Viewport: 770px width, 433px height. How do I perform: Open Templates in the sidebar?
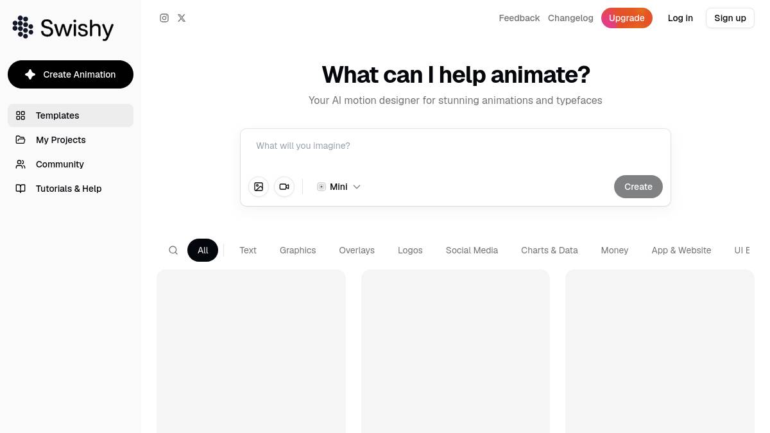71,115
